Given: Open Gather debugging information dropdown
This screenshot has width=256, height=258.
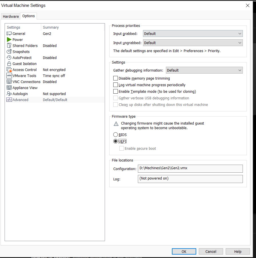Looking at the screenshot, I should pos(204,70).
